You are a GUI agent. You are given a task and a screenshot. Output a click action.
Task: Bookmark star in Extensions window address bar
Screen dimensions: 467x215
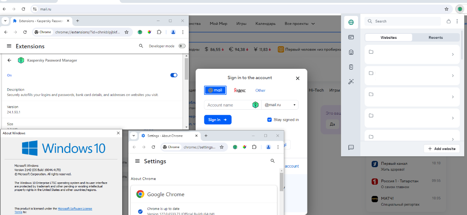[x=126, y=32]
